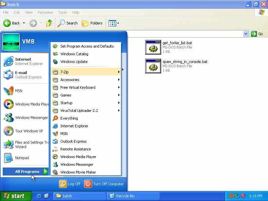Open Remote Assistance from programs list

pos(86,149)
